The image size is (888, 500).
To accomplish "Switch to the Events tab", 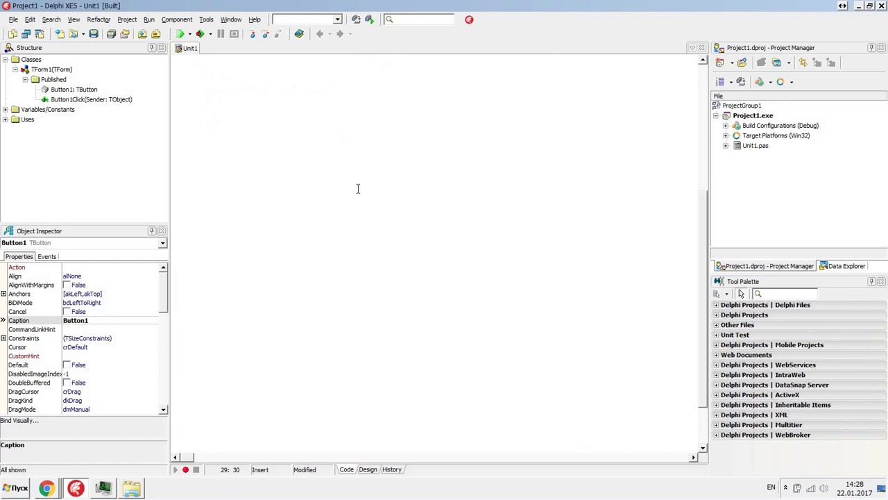I will 46,257.
